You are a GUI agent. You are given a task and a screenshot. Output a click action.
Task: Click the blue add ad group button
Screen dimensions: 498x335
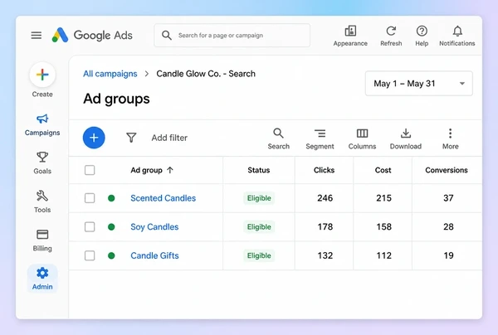pos(94,138)
